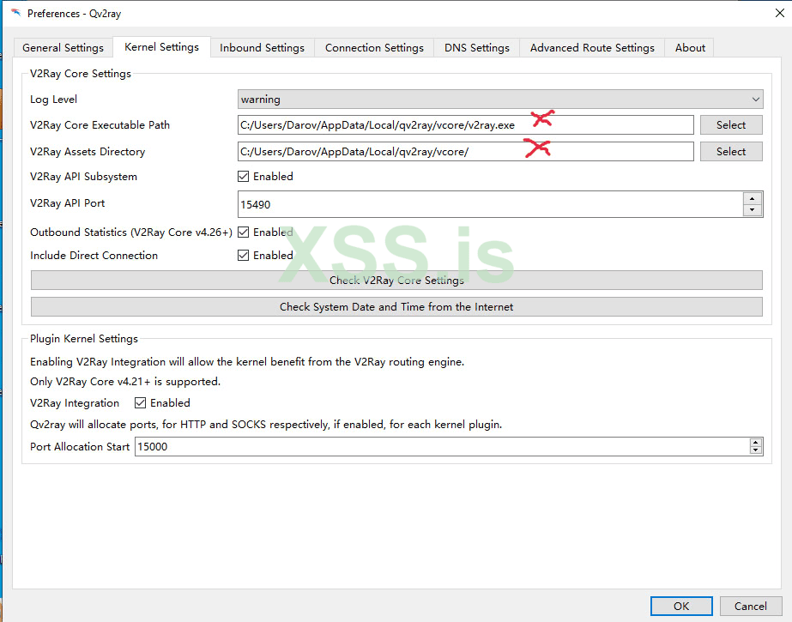Click the V2Ray Core Executable Path field
This screenshot has width=792, height=622.
pyautogui.click(x=465, y=124)
